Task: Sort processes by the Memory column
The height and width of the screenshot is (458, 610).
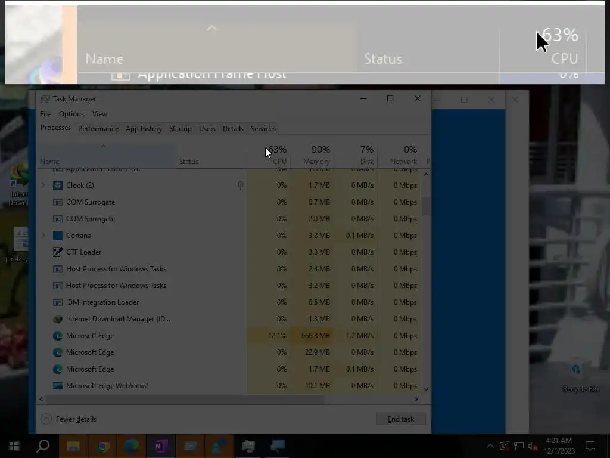Action: coord(312,155)
